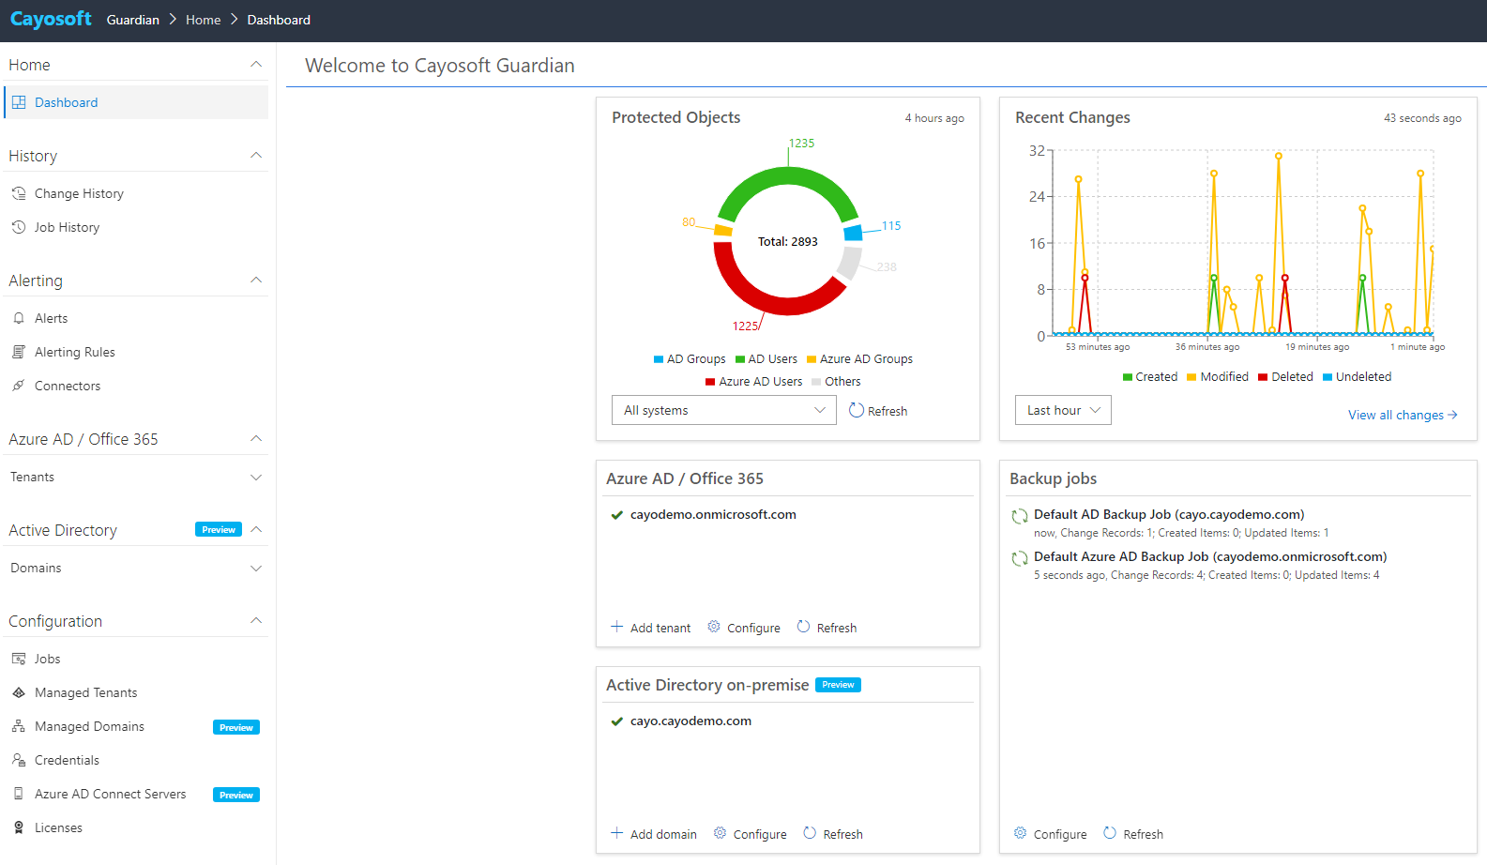Collapse the History sidebar section
Screen dimensions: 1487x865
pyautogui.click(x=256, y=156)
